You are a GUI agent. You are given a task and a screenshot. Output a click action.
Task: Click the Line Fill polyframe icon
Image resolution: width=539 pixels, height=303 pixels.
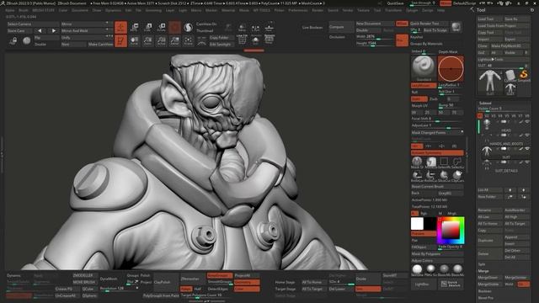[x=242, y=40]
